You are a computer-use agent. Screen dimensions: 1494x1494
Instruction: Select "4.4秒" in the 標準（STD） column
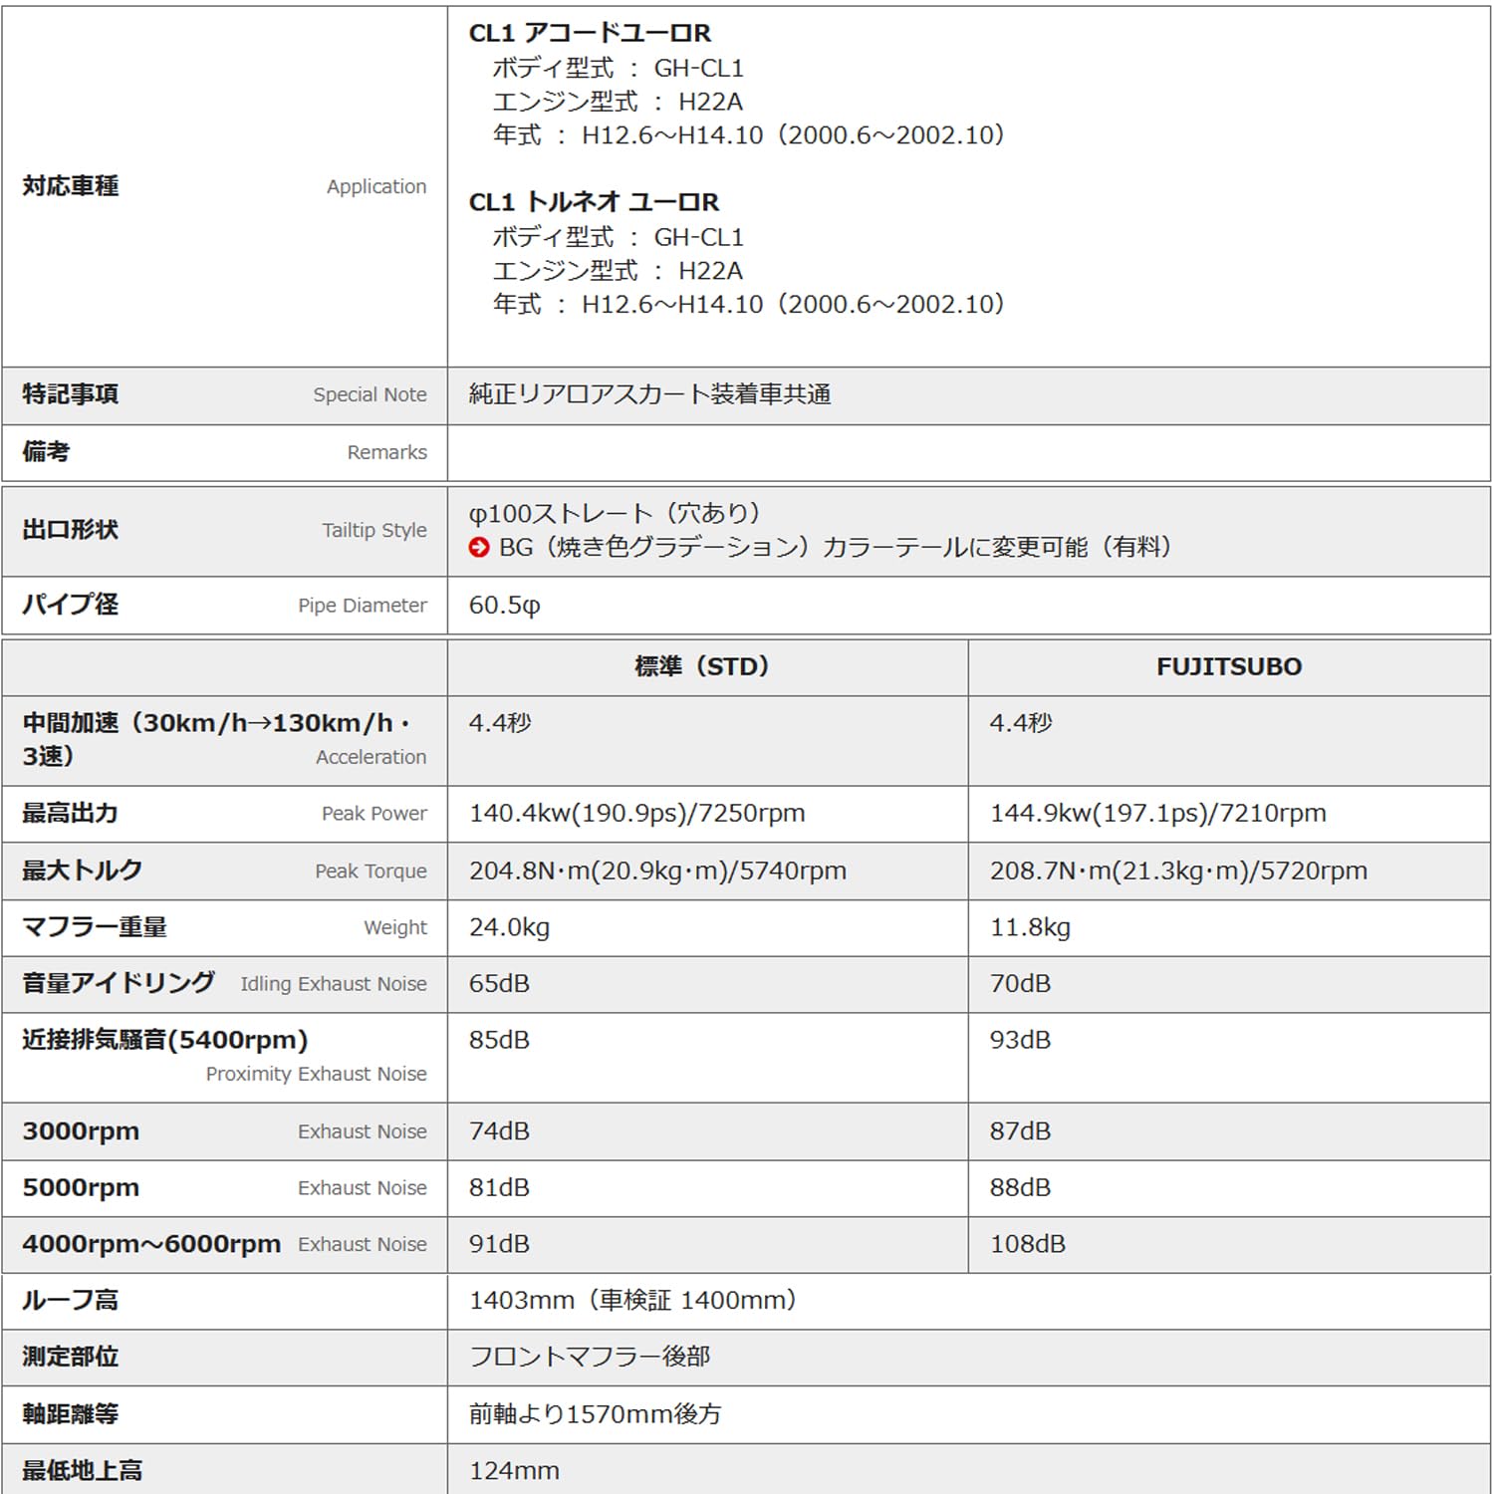coord(501,723)
